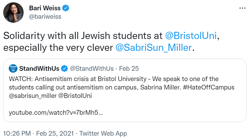Image resolution: width=250 pixels, height=140 pixels.
Task: Click @sabrisun_miller in the quoted tweet
Action: coord(33,96)
